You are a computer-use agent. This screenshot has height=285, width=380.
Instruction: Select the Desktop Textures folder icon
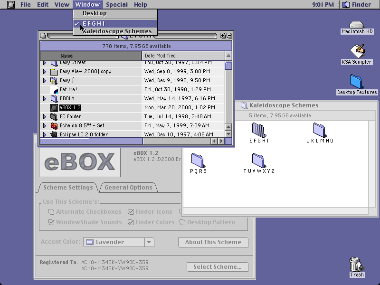[357, 82]
